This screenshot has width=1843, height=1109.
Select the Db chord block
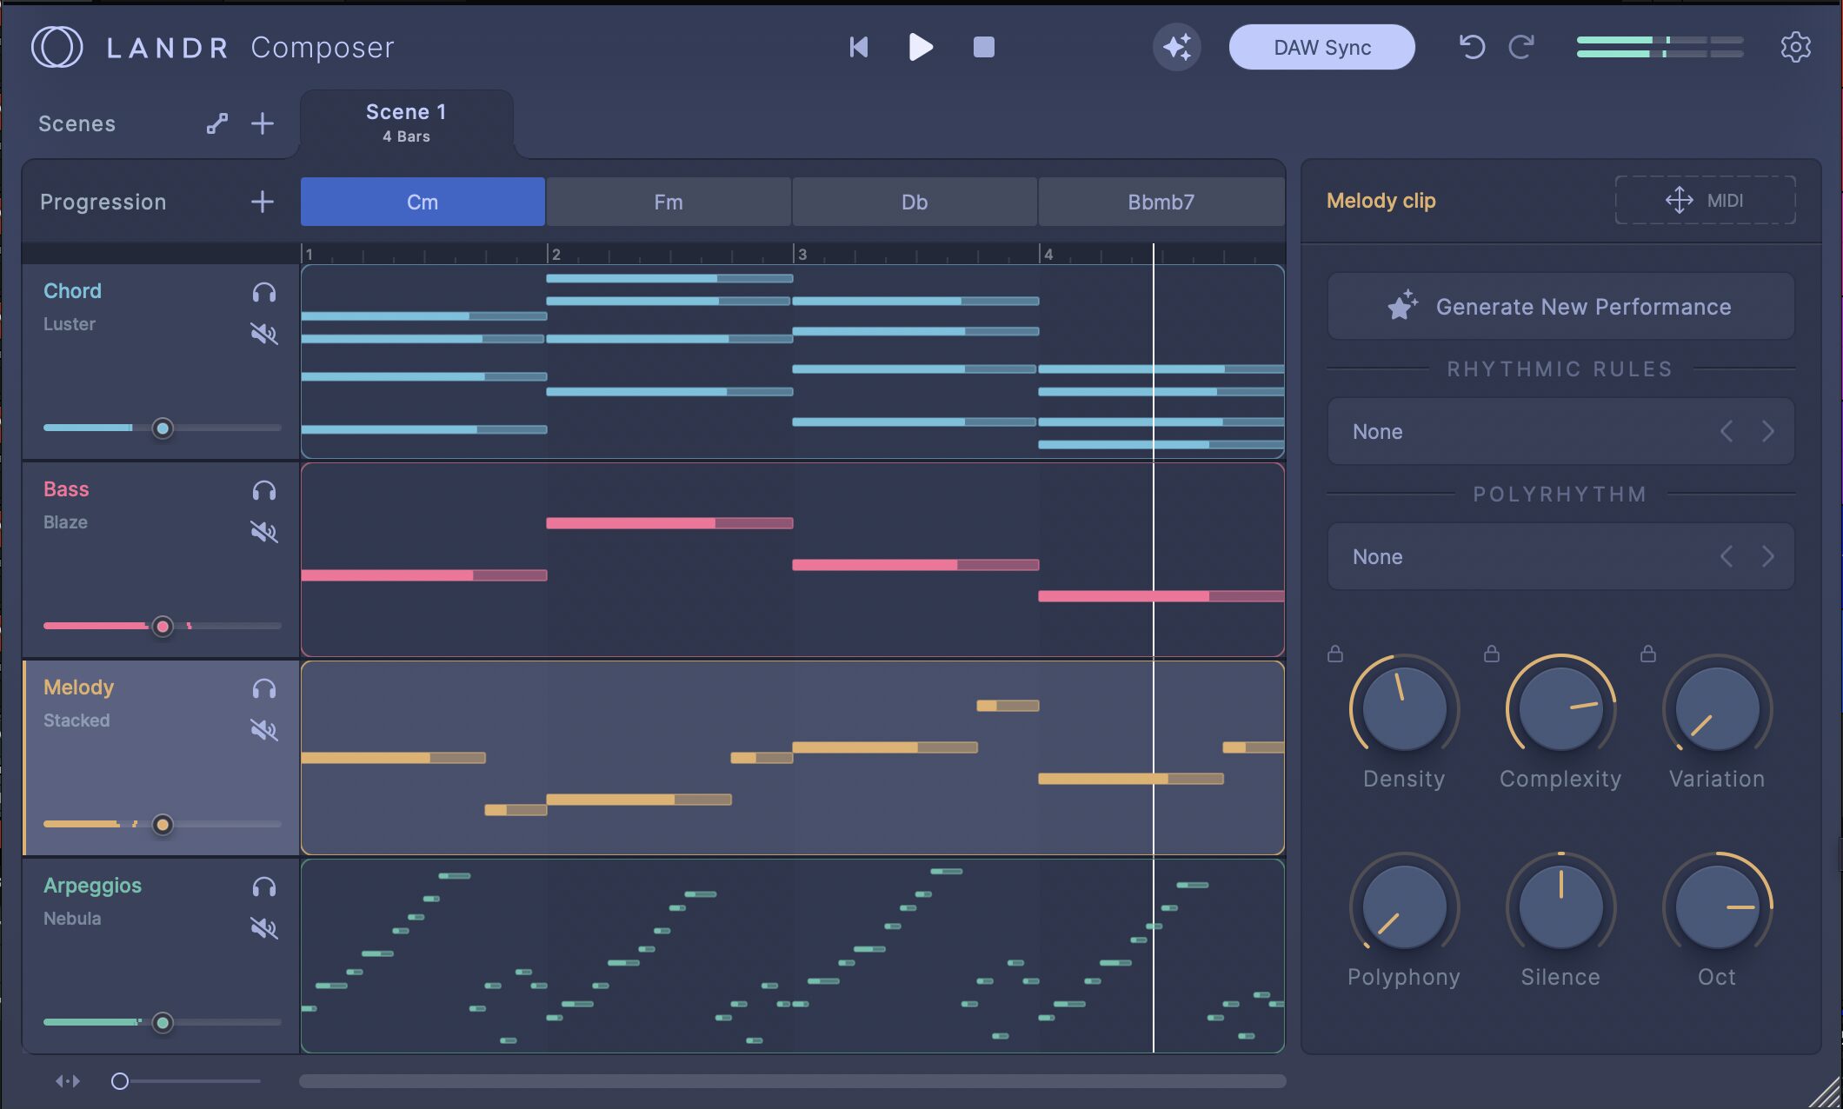pyautogui.click(x=915, y=202)
